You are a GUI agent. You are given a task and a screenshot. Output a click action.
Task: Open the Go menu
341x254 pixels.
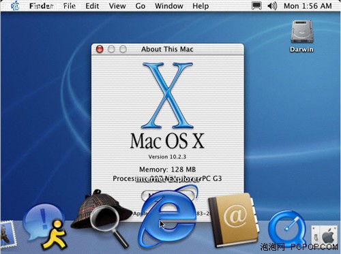pos(140,6)
